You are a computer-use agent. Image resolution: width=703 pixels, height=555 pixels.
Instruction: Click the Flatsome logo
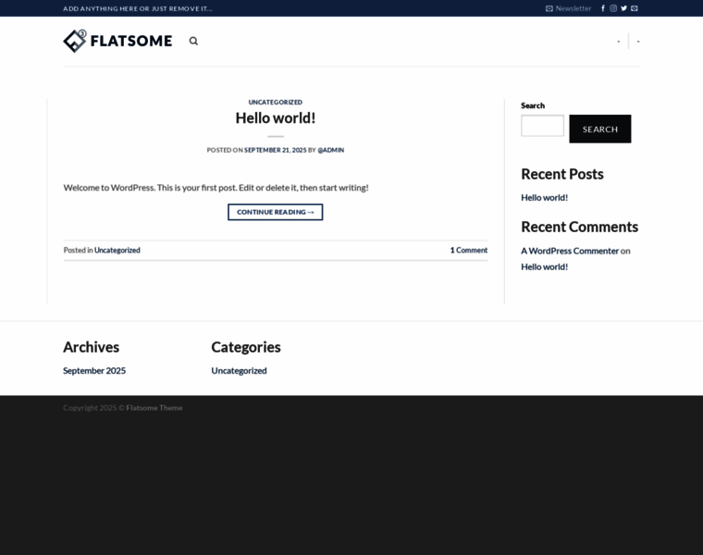click(x=117, y=41)
